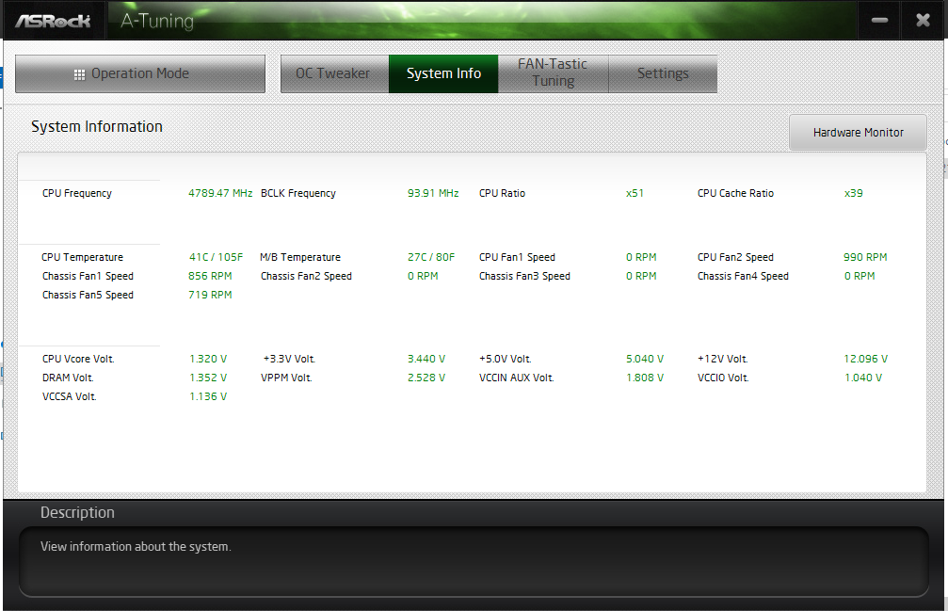Select the Chassis Fan5 Speed label

88,295
